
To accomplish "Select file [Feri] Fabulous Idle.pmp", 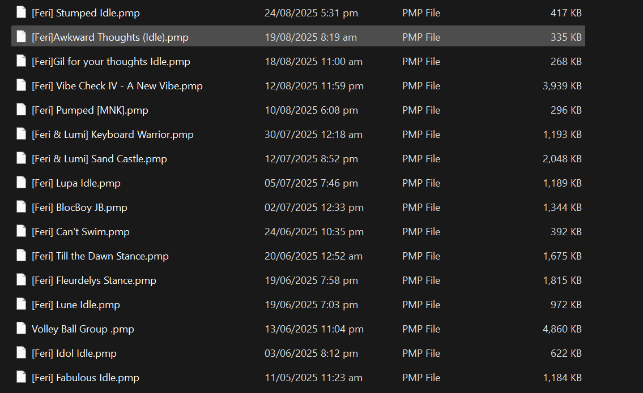I will click(x=86, y=378).
